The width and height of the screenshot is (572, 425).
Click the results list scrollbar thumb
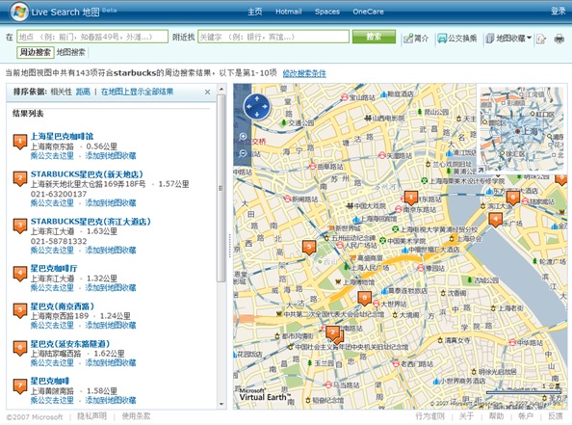[x=221, y=188]
